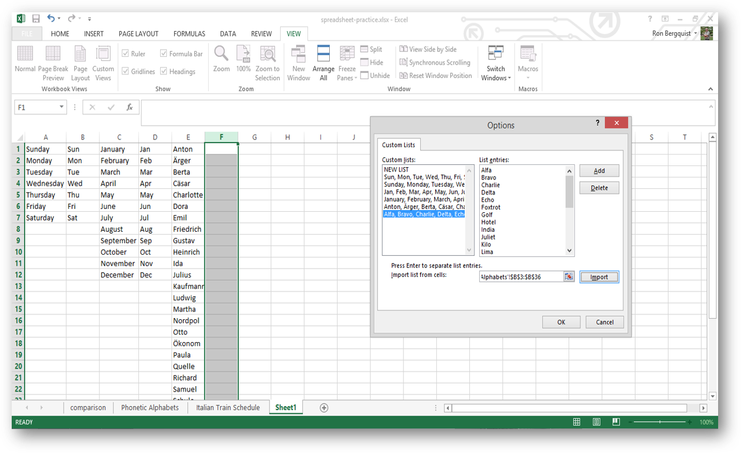
Task: Toggle the Headings checkbox
Action: 163,72
